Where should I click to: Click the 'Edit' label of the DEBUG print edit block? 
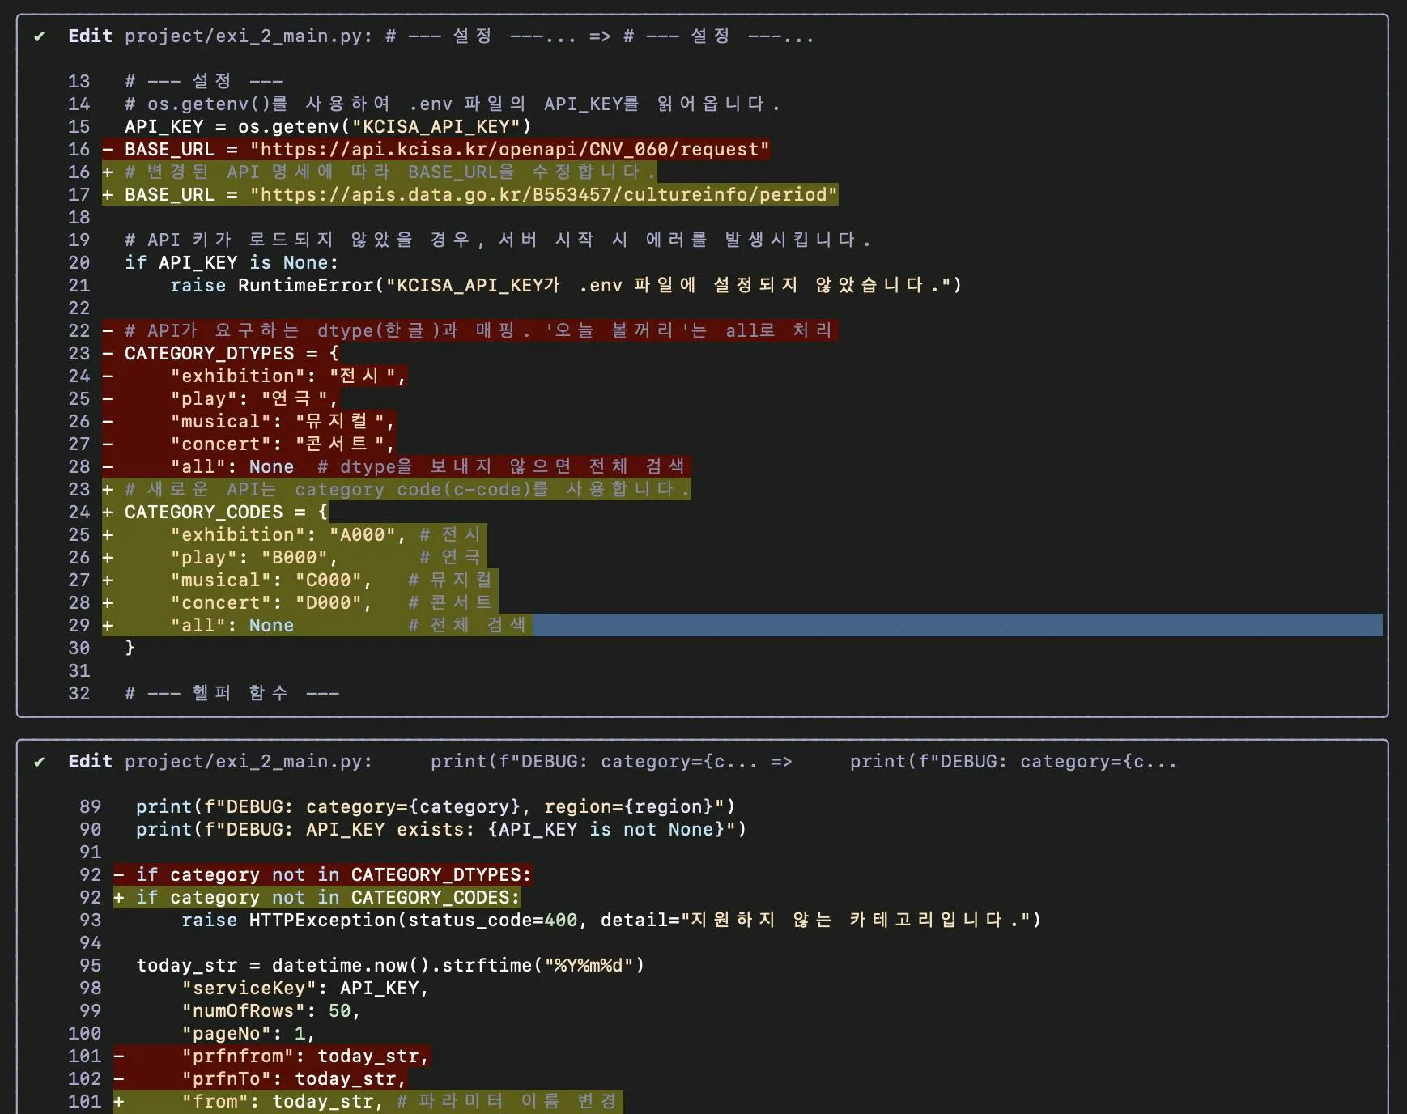[90, 762]
